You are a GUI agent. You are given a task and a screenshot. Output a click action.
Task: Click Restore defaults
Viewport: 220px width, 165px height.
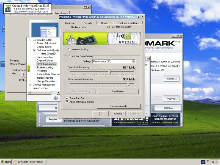pos(119,106)
